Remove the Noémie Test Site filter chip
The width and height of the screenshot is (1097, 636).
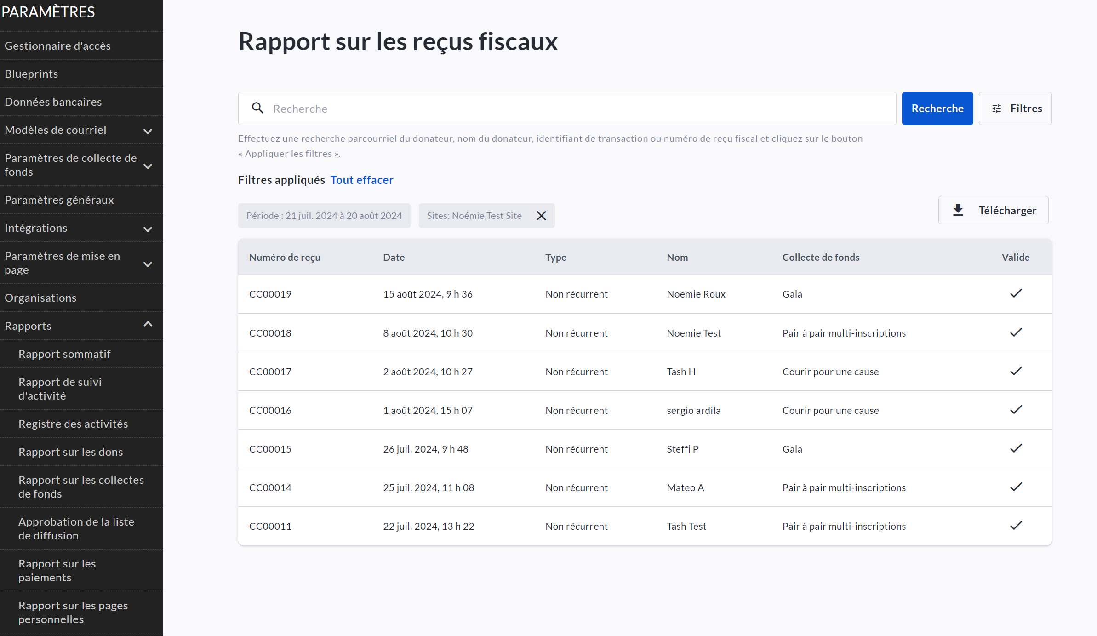coord(541,216)
